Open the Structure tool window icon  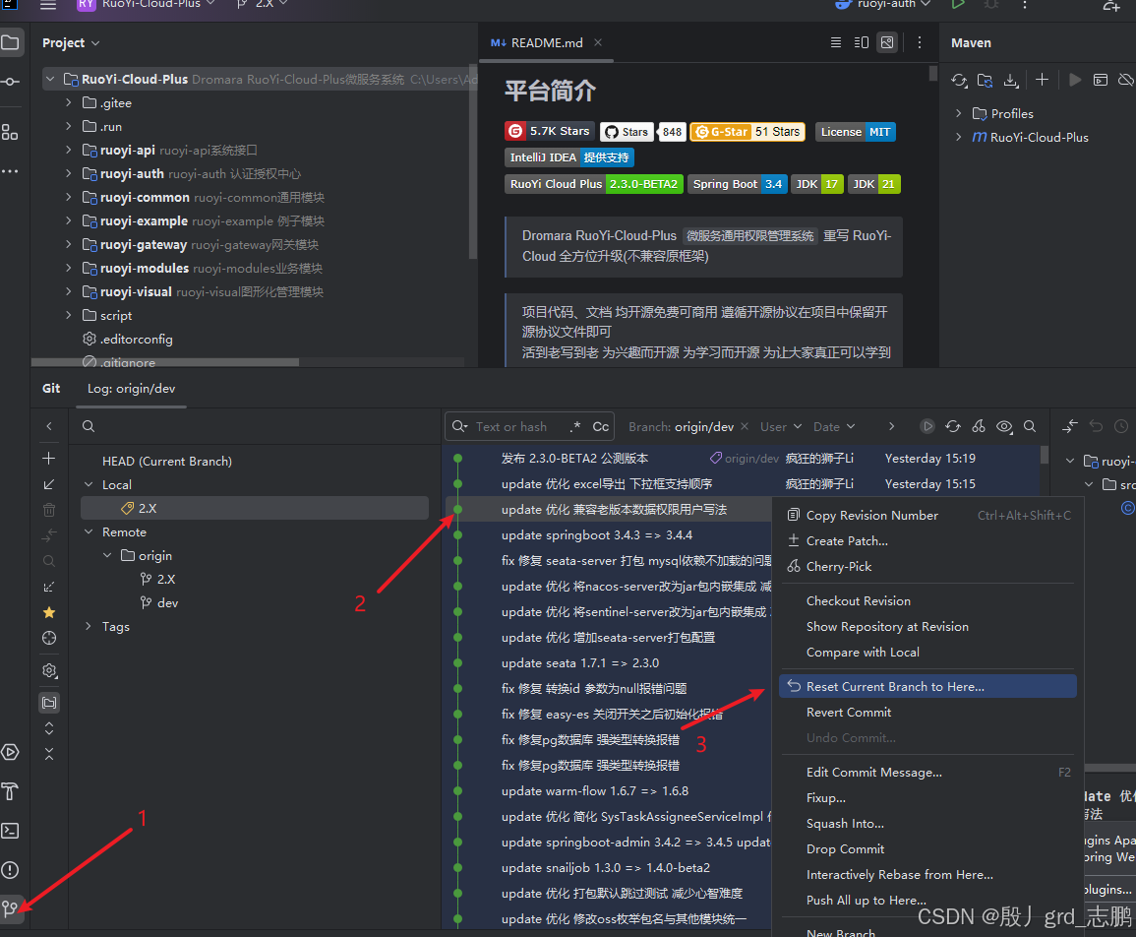click(x=10, y=132)
